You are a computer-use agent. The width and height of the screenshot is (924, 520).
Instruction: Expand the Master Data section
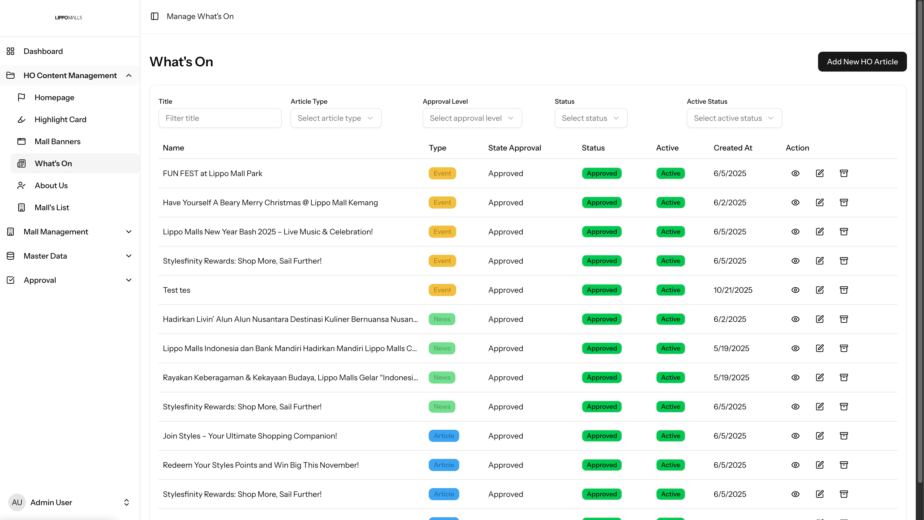click(70, 256)
